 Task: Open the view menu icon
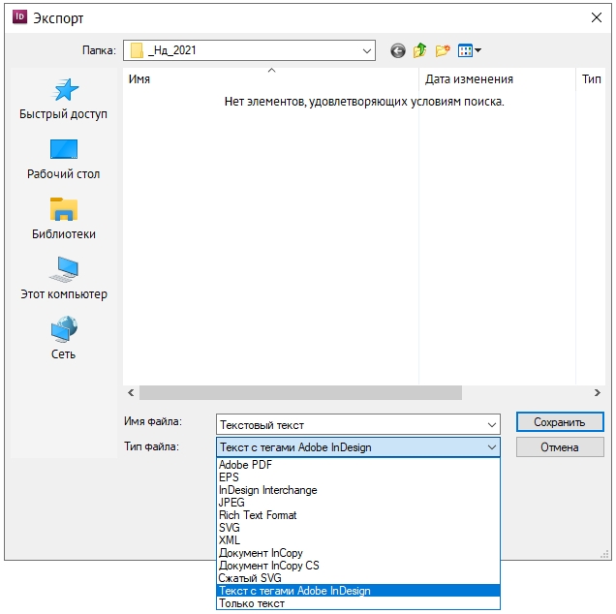coord(469,50)
